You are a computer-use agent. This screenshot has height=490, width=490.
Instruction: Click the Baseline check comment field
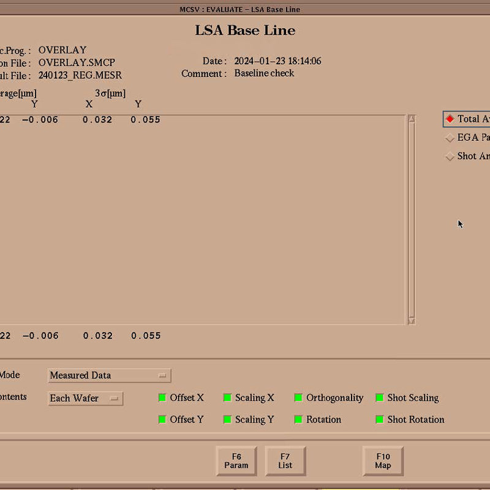coord(263,73)
